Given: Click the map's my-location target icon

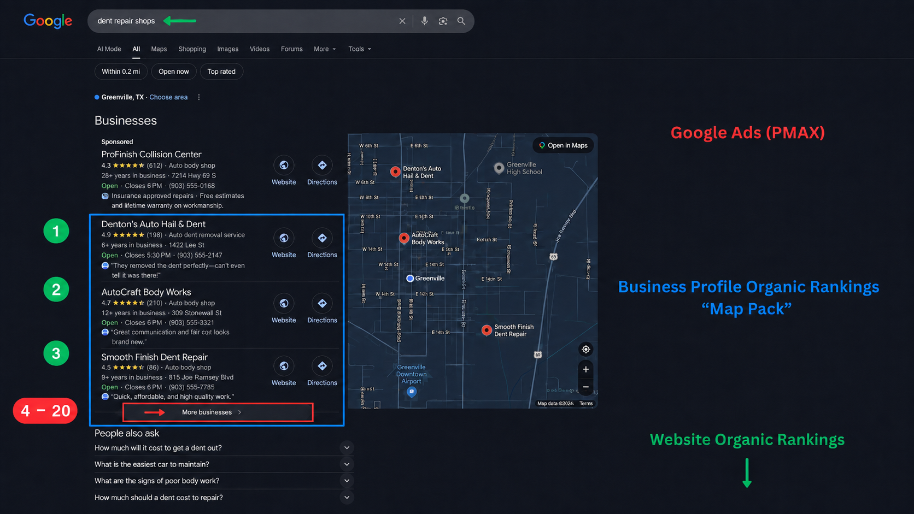Looking at the screenshot, I should (x=585, y=350).
